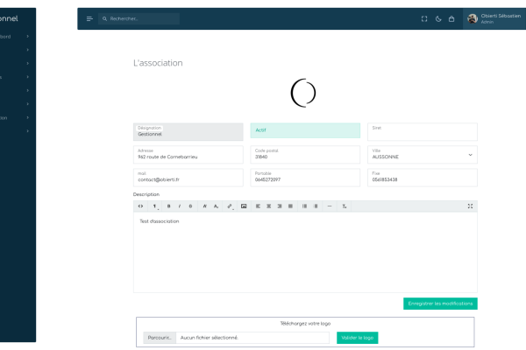526x350 pixels.
Task: Toggle bold formatting in the editor
Action: click(168, 206)
